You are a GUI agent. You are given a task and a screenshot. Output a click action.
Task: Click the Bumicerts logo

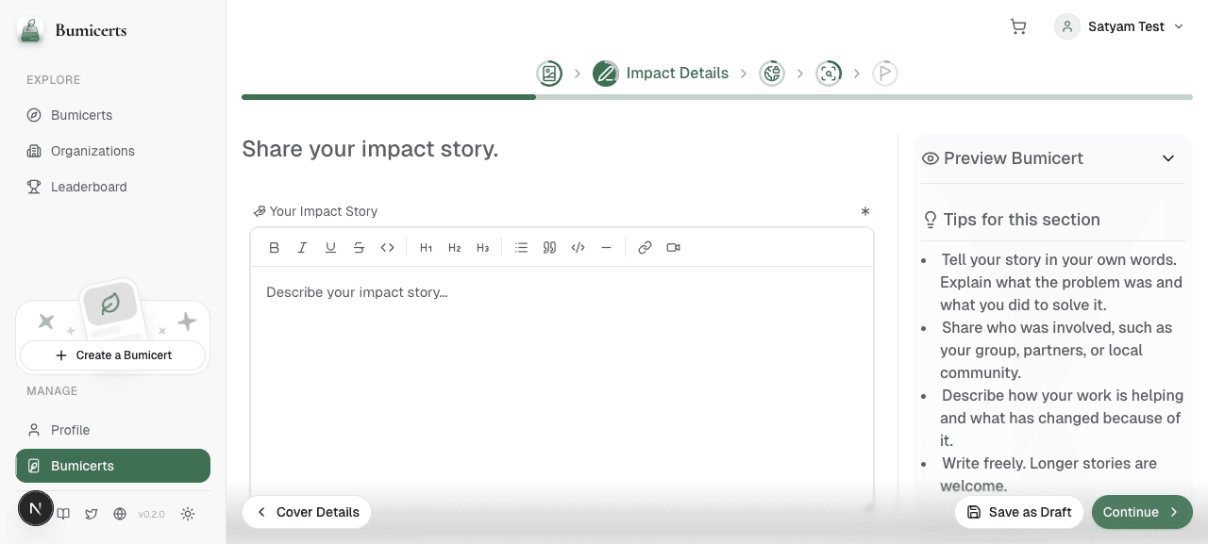pyautogui.click(x=72, y=30)
